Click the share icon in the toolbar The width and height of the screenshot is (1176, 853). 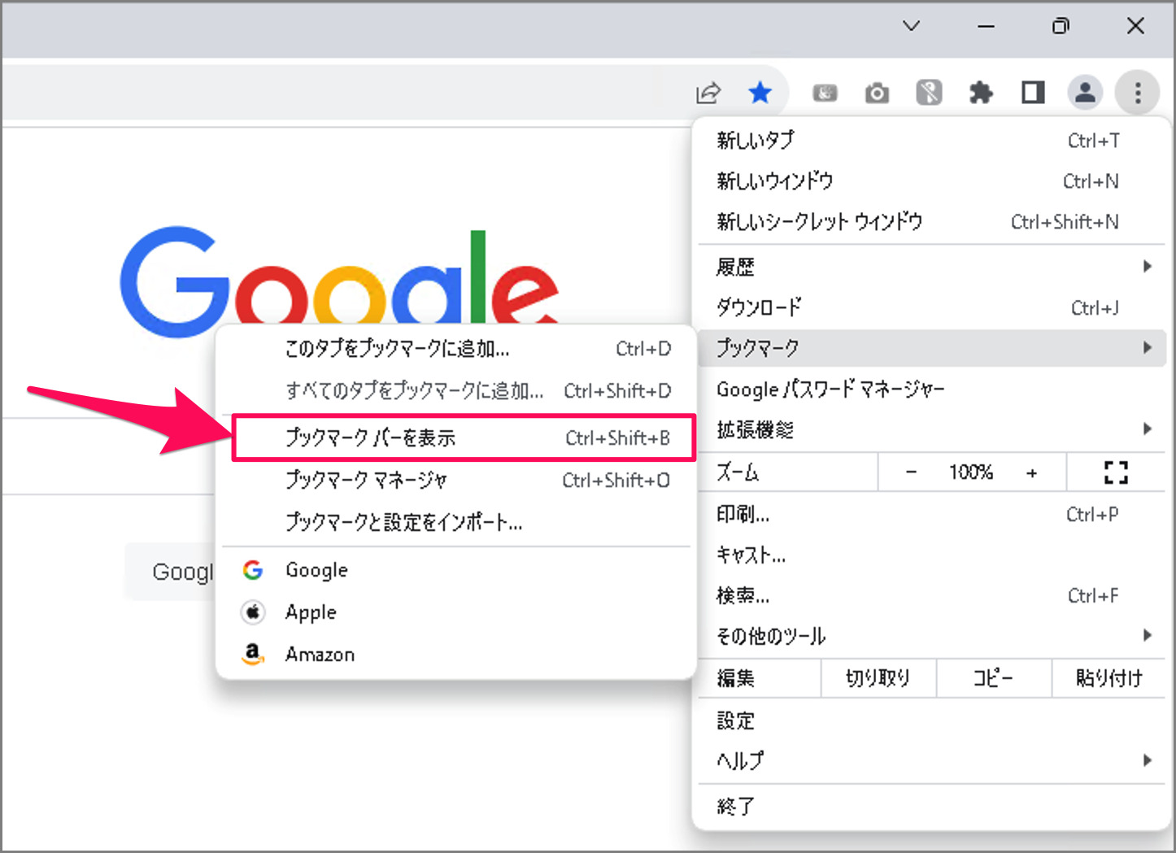[x=708, y=92]
